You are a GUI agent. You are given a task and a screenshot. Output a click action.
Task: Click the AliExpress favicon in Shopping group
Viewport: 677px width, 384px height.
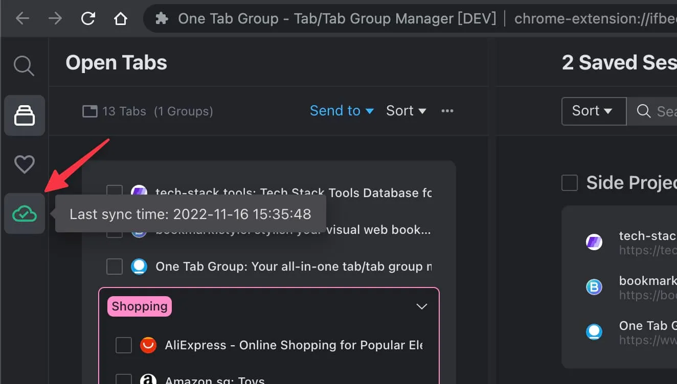pos(148,345)
